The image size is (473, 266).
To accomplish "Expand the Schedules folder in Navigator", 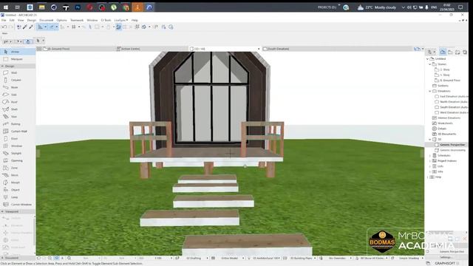I will point(430,156).
